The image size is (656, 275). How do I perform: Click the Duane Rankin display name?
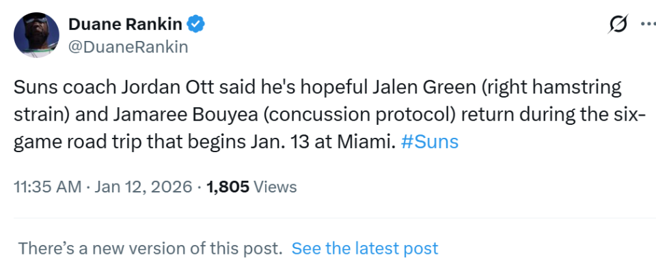(125, 25)
